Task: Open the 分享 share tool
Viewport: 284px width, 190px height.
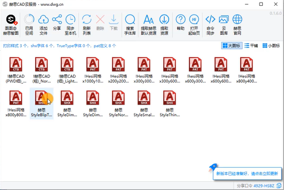Action: pyautogui.click(x=57, y=22)
